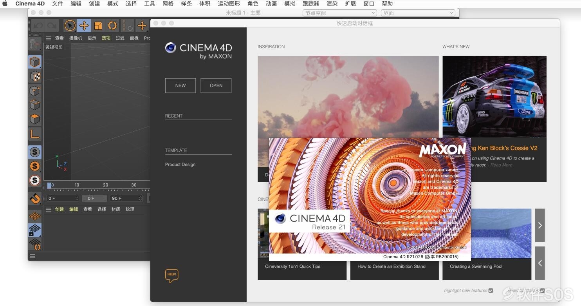Open the 纹理 menu in material manager
The height and width of the screenshot is (306, 581).
tap(130, 209)
